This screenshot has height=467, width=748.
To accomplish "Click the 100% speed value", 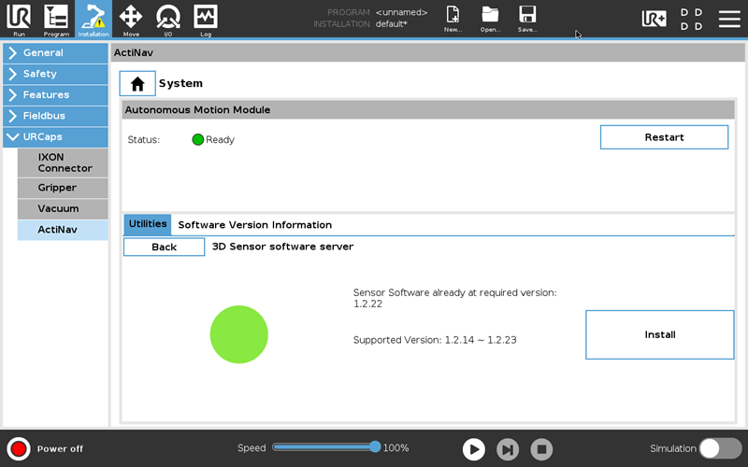I will coord(396,448).
